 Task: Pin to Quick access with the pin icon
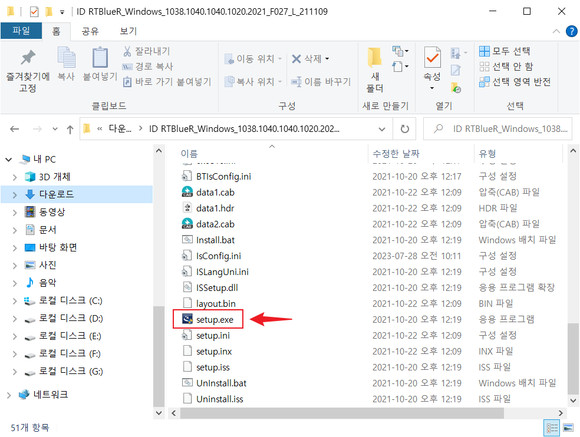(28, 70)
